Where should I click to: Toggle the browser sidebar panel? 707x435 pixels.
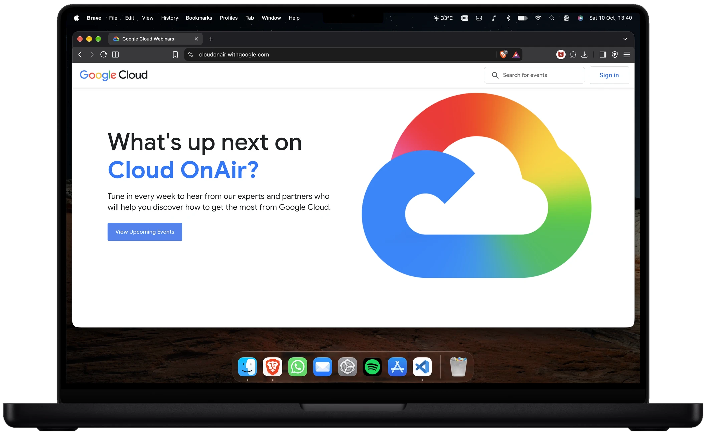603,55
